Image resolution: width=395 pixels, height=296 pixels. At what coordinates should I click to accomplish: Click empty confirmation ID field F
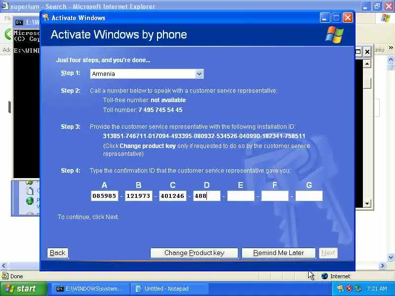275,196
